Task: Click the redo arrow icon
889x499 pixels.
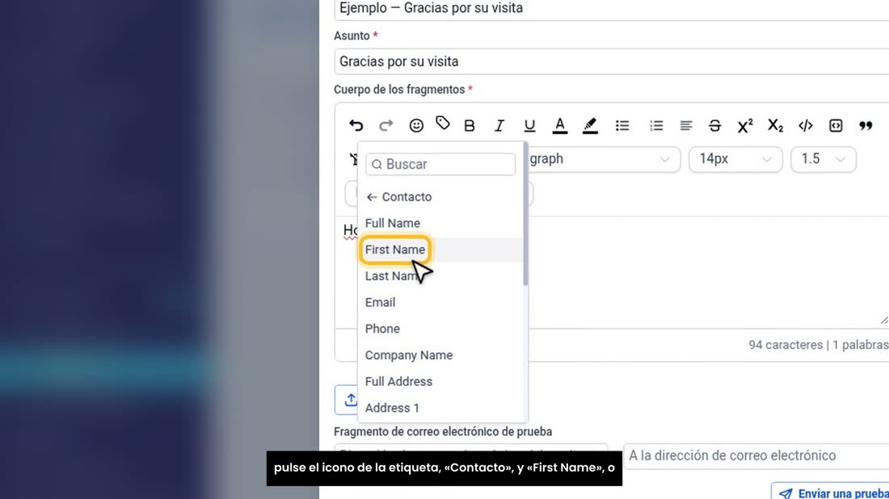Action: coord(386,125)
